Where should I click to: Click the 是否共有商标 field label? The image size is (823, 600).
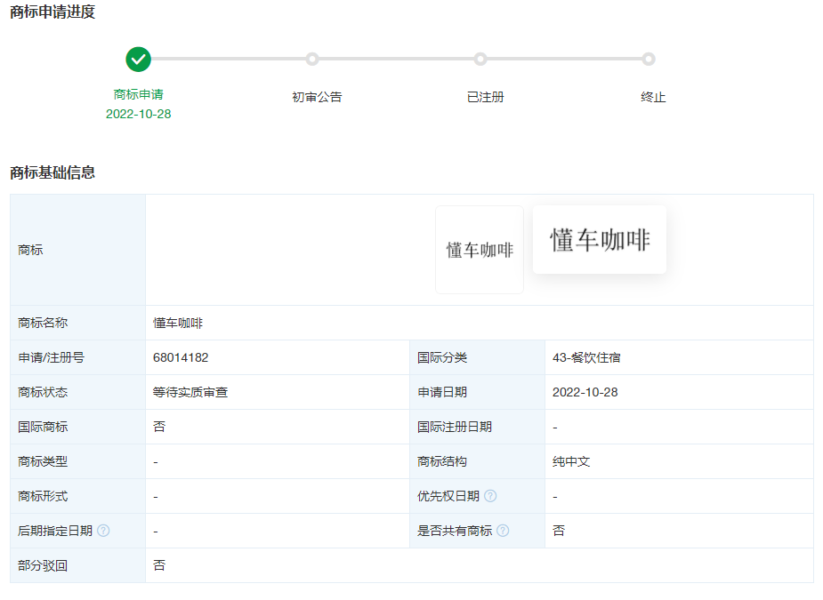(455, 531)
